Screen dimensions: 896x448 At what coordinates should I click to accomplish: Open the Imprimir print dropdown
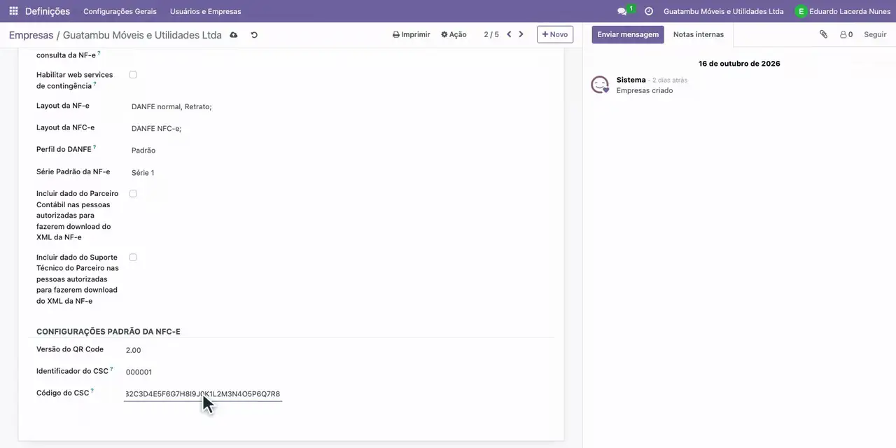click(x=412, y=34)
